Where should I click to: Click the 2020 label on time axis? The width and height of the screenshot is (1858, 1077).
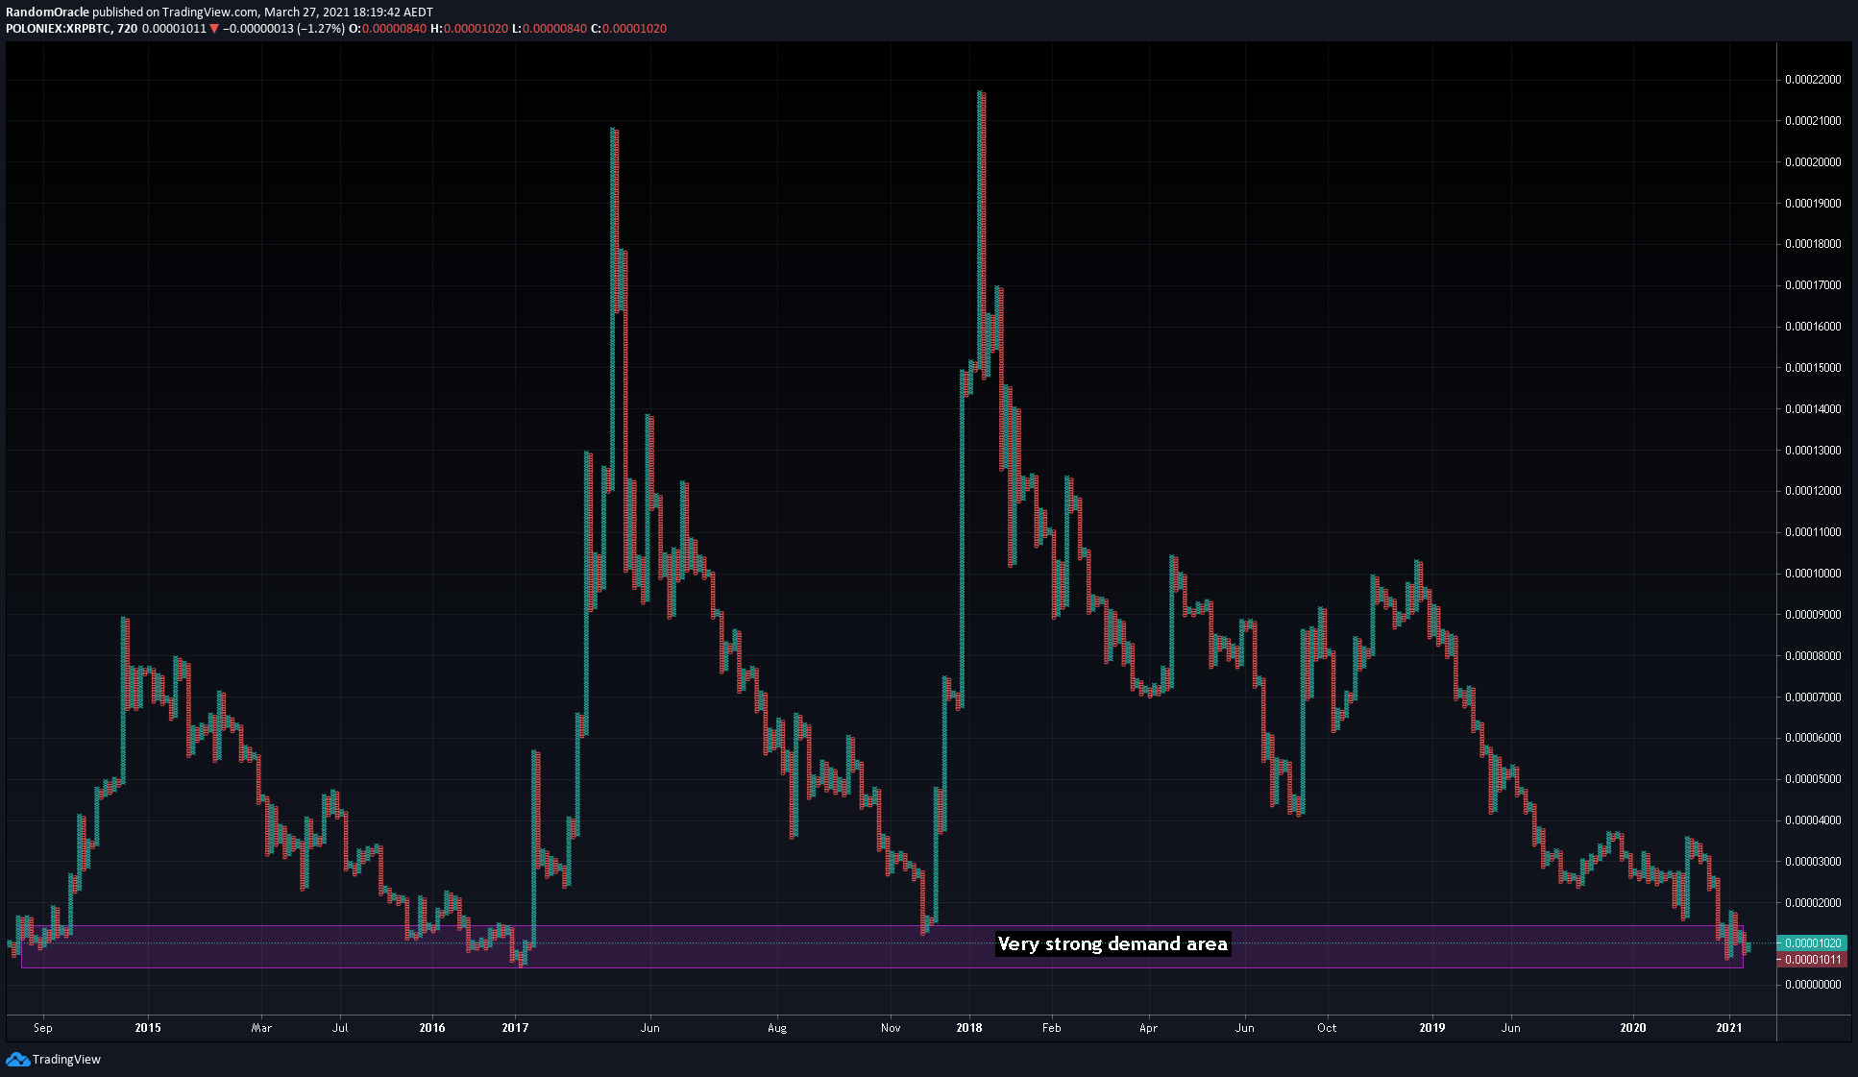pyautogui.click(x=1633, y=1028)
